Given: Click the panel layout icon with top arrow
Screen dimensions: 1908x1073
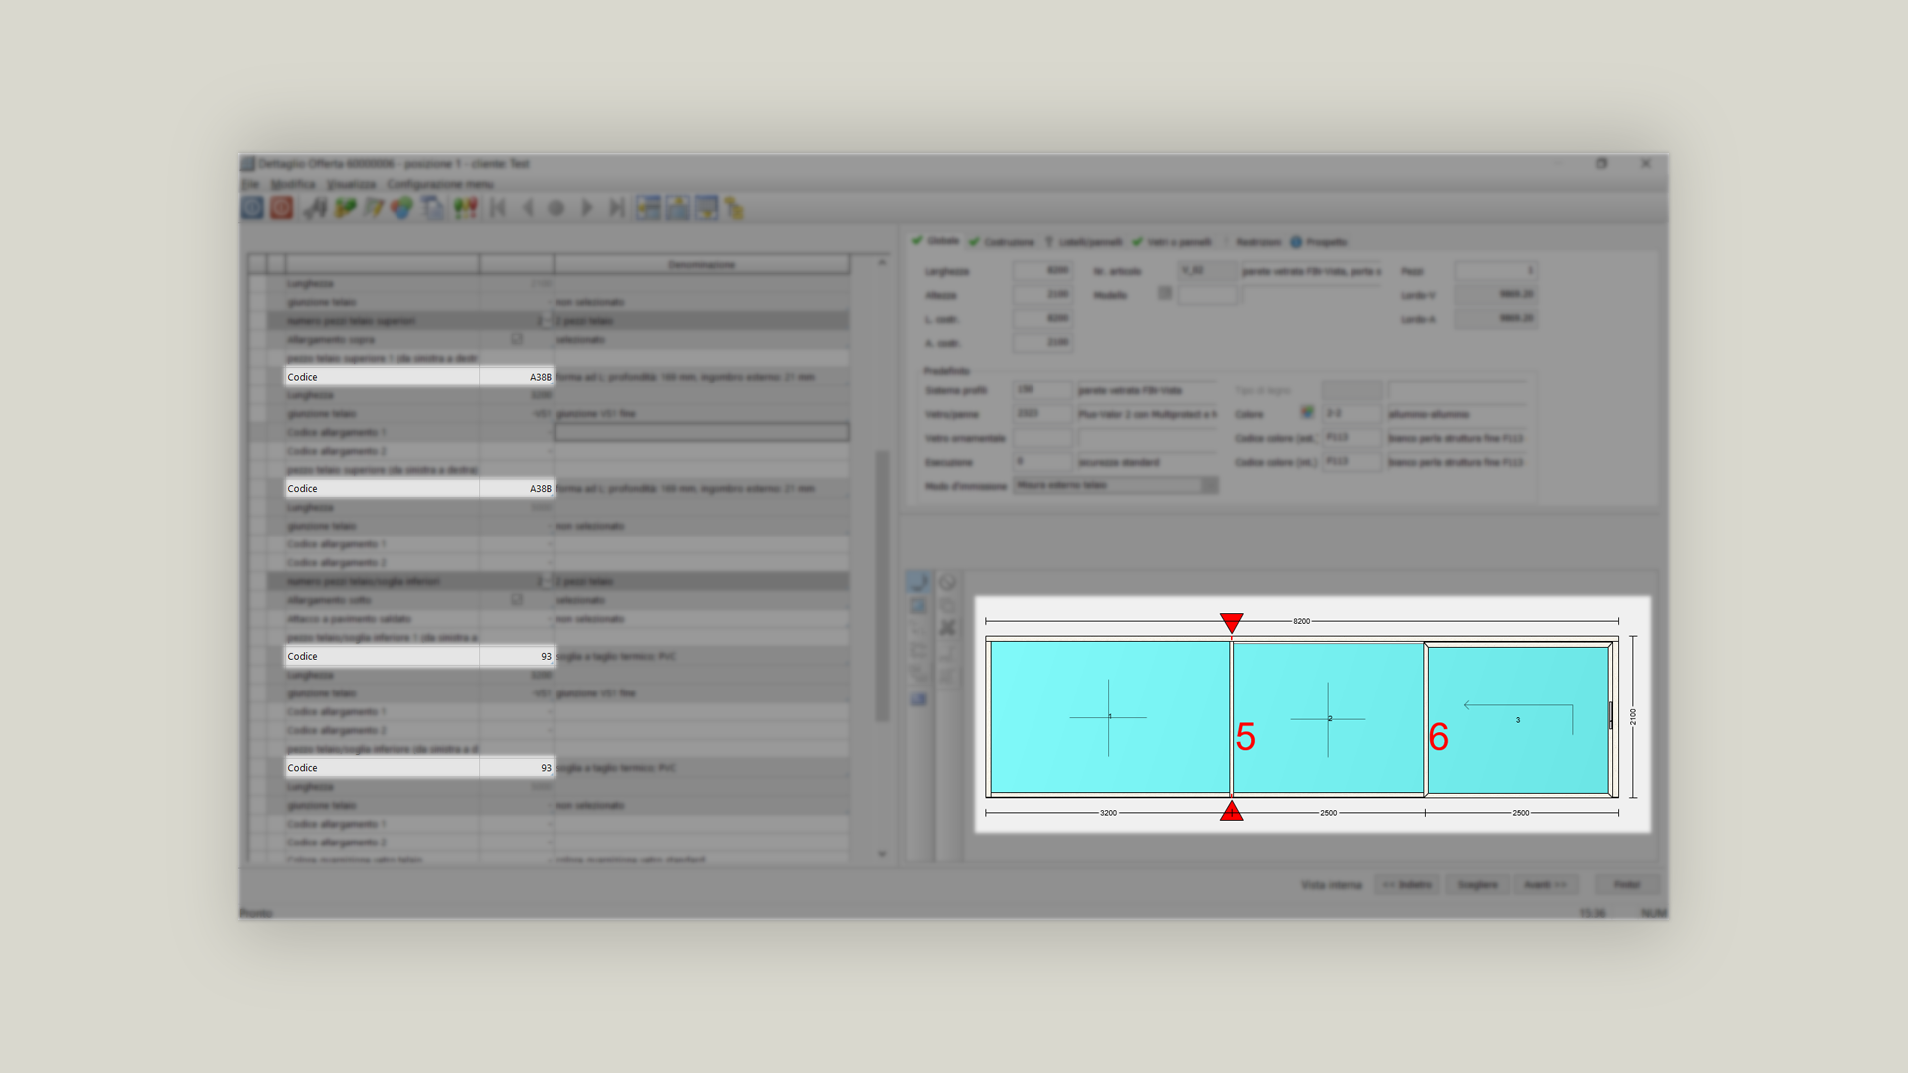Looking at the screenshot, I should pos(678,208).
